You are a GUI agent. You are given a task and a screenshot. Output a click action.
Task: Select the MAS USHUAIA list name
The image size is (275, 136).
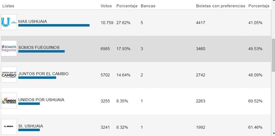(x=33, y=22)
